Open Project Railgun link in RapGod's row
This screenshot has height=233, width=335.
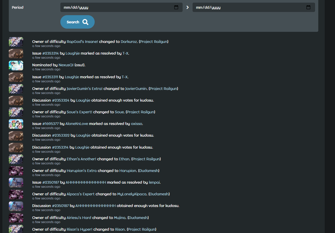154,42
